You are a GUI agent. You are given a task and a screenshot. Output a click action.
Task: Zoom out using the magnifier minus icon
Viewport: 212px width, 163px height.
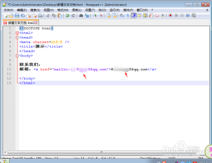100,15
